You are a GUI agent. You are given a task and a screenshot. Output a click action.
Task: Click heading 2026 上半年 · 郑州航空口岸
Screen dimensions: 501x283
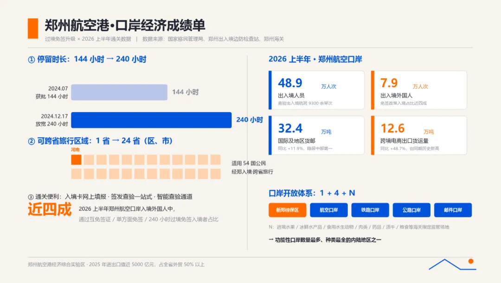(315, 59)
